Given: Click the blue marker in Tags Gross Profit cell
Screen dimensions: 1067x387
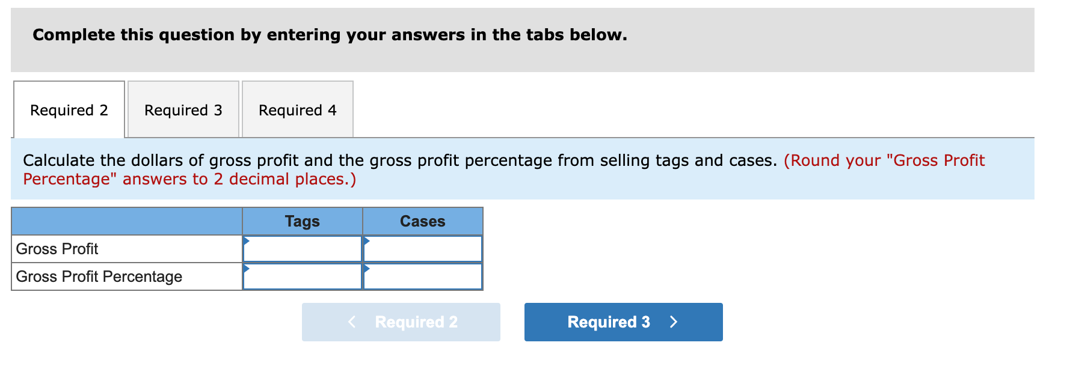Looking at the screenshot, I should [246, 241].
